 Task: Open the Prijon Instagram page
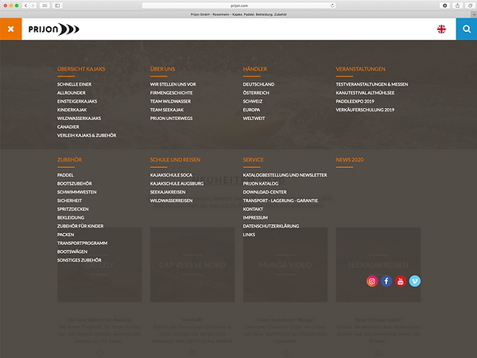(x=372, y=281)
